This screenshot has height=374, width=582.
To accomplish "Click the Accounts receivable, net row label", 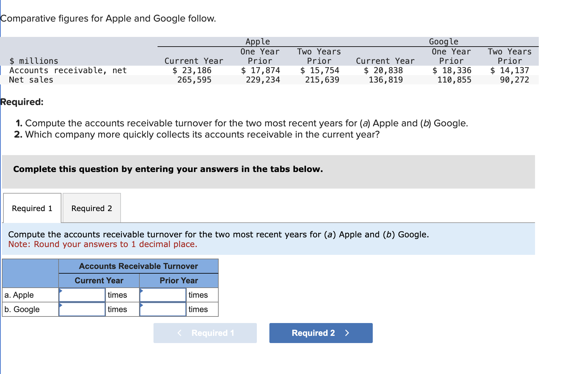I will pos(68,70).
